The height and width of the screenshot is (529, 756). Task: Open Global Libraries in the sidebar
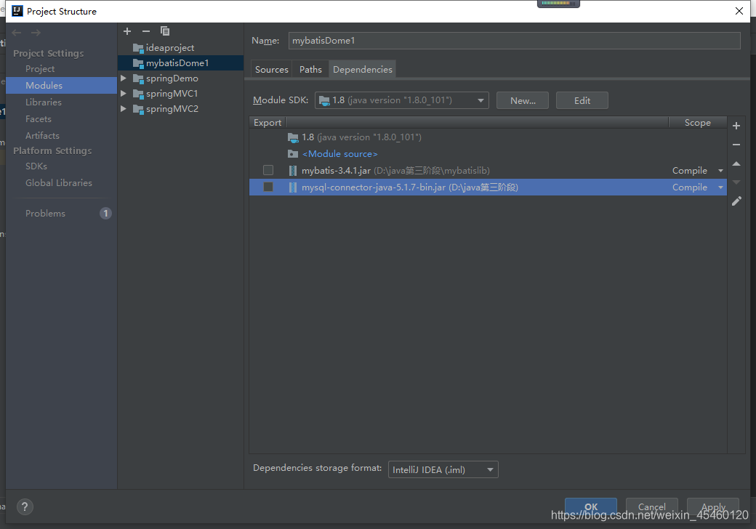pos(59,183)
